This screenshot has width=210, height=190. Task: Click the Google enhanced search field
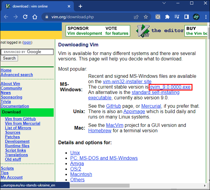coord(27,52)
